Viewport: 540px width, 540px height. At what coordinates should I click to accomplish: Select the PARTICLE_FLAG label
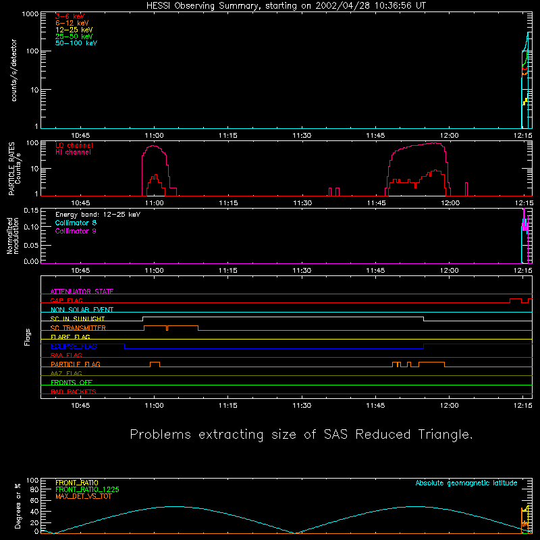point(76,364)
